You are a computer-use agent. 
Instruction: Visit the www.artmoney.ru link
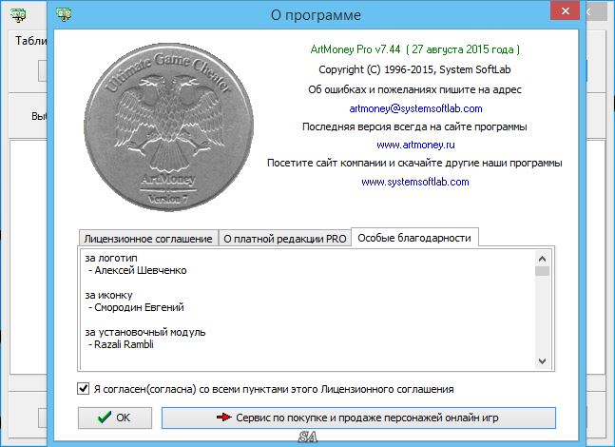point(415,145)
